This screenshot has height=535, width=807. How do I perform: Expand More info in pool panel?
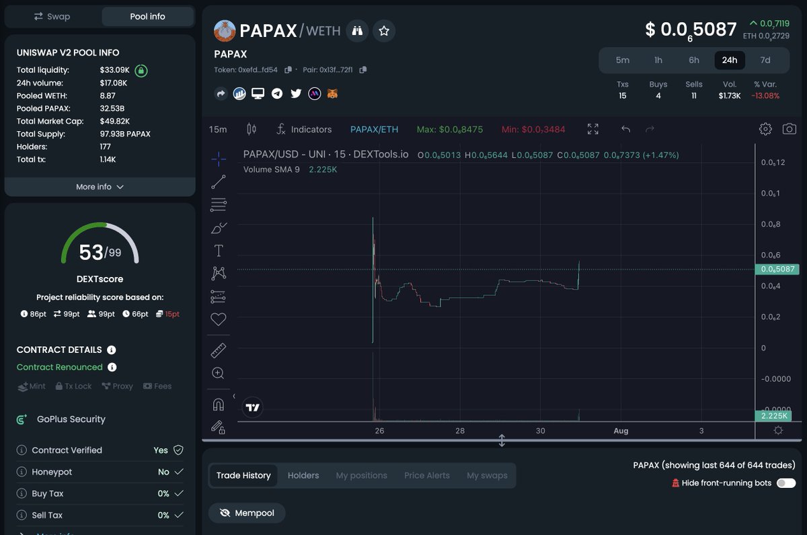[x=100, y=187]
